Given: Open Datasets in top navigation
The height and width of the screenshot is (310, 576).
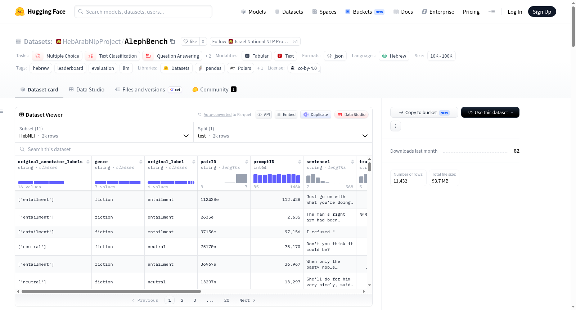Looking at the screenshot, I should 289,12.
